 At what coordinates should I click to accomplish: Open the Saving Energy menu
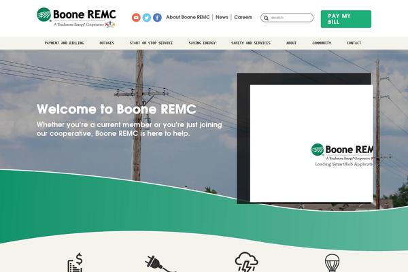pyautogui.click(x=202, y=43)
